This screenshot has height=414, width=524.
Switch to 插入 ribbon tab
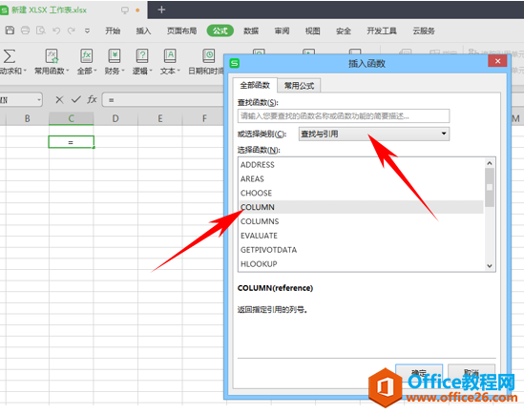pos(143,31)
